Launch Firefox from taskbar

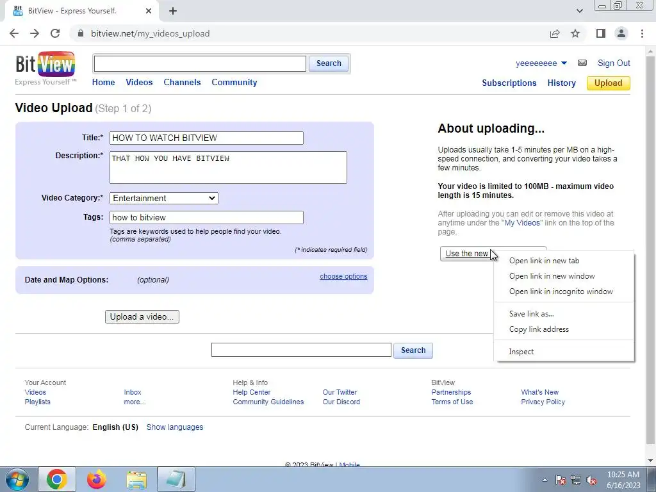[x=97, y=479]
